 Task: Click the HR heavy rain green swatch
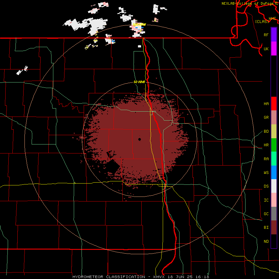[274, 145]
